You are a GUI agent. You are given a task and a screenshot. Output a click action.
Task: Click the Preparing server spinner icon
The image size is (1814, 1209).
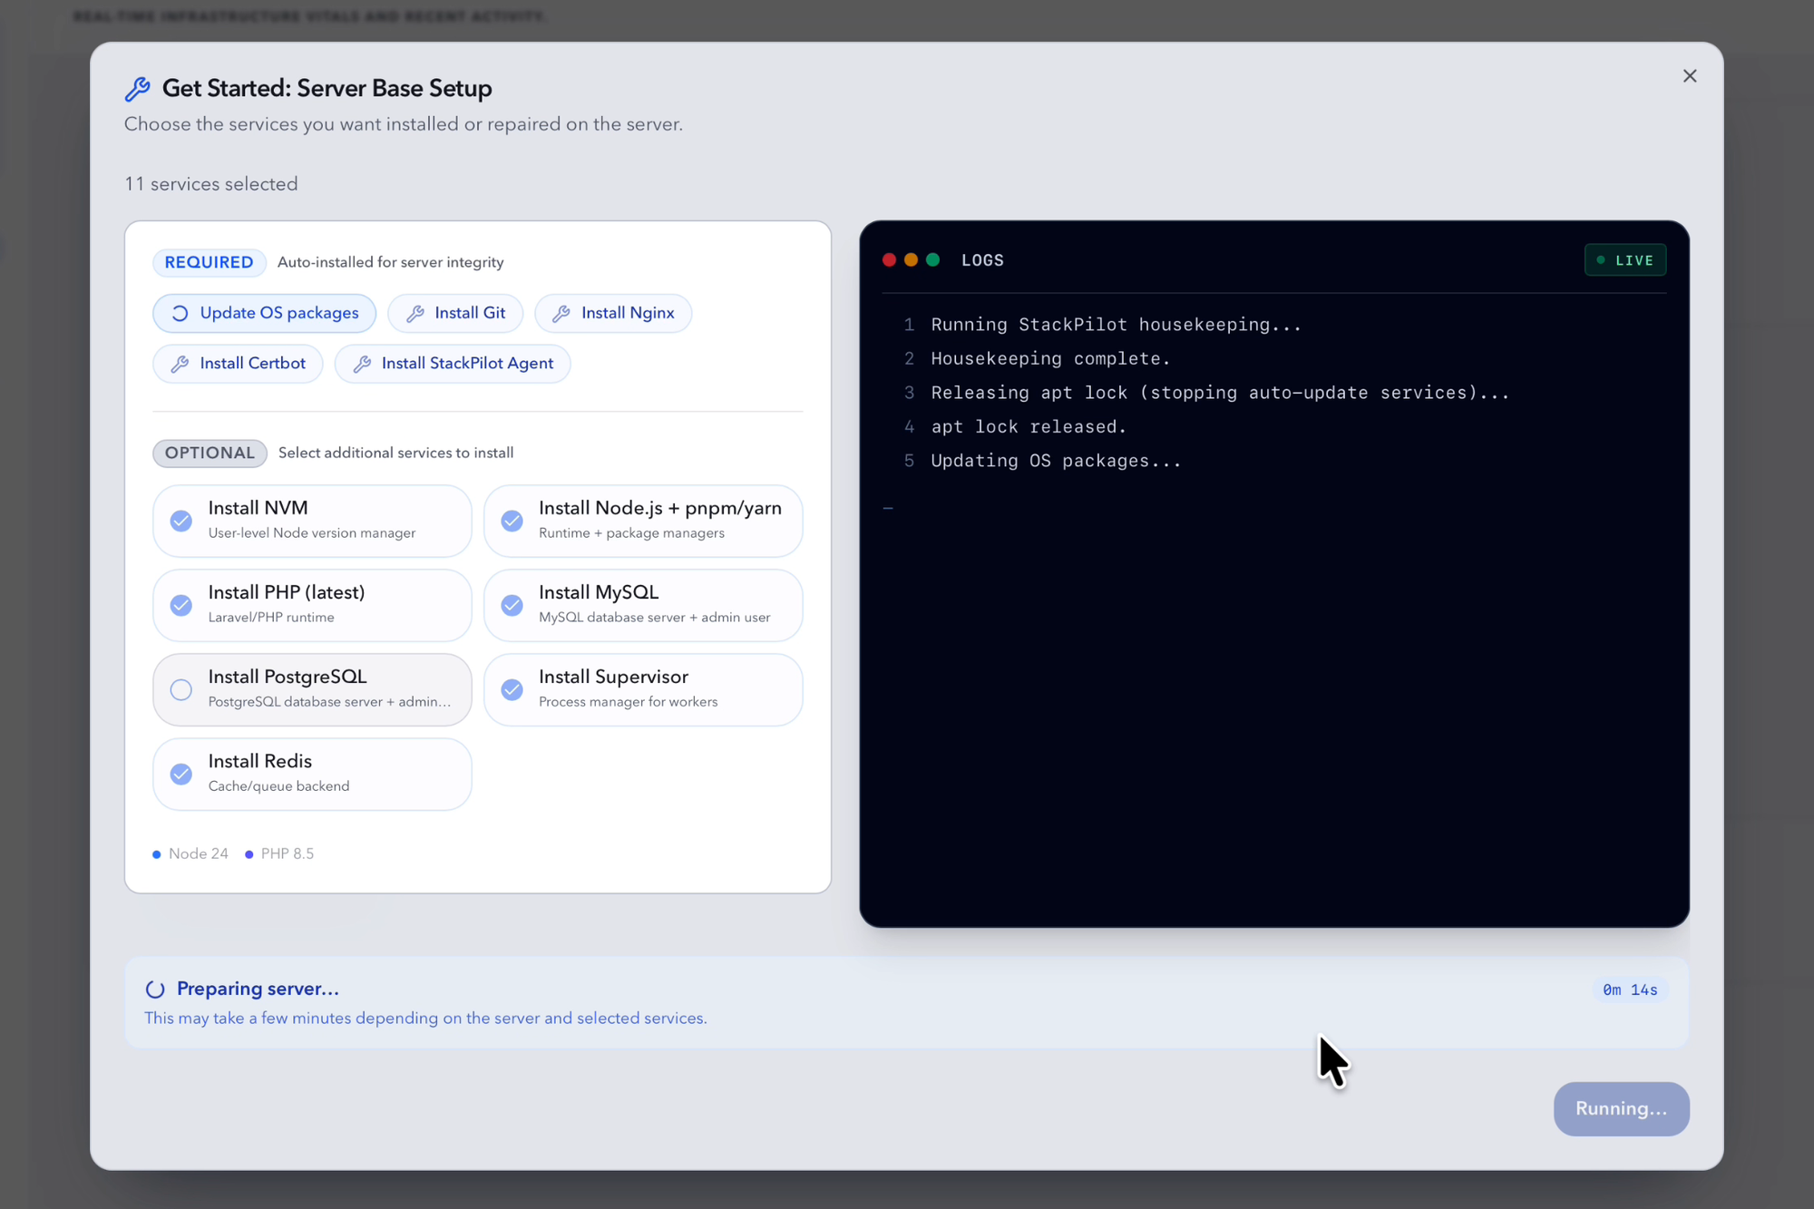click(155, 990)
